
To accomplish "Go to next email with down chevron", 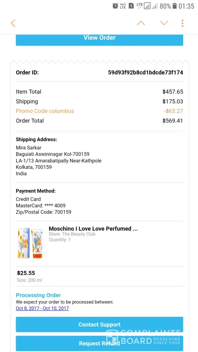I will tap(164, 23).
